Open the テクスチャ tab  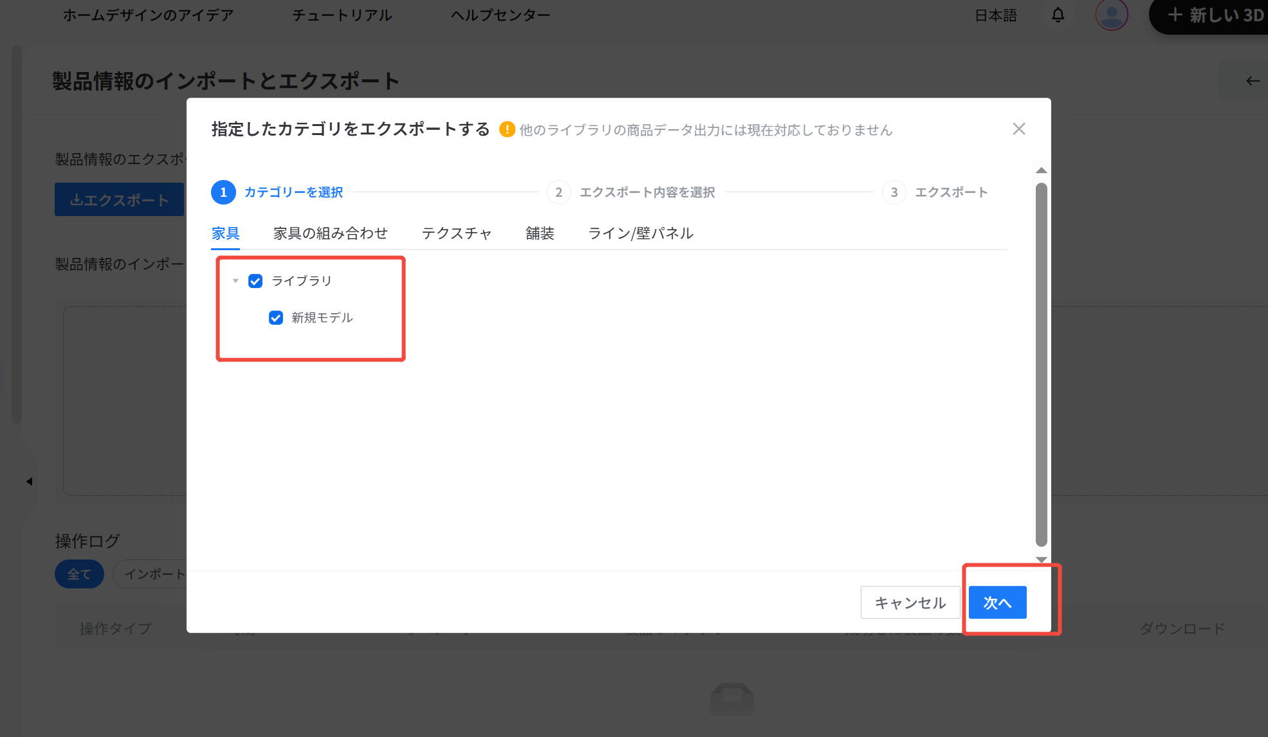457,233
